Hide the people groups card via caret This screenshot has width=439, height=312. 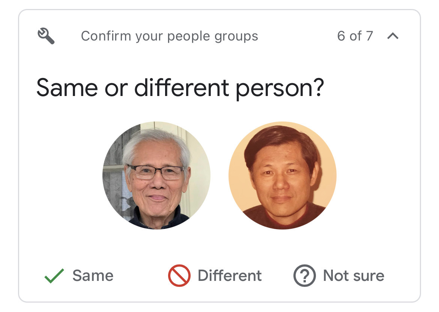[x=393, y=36]
